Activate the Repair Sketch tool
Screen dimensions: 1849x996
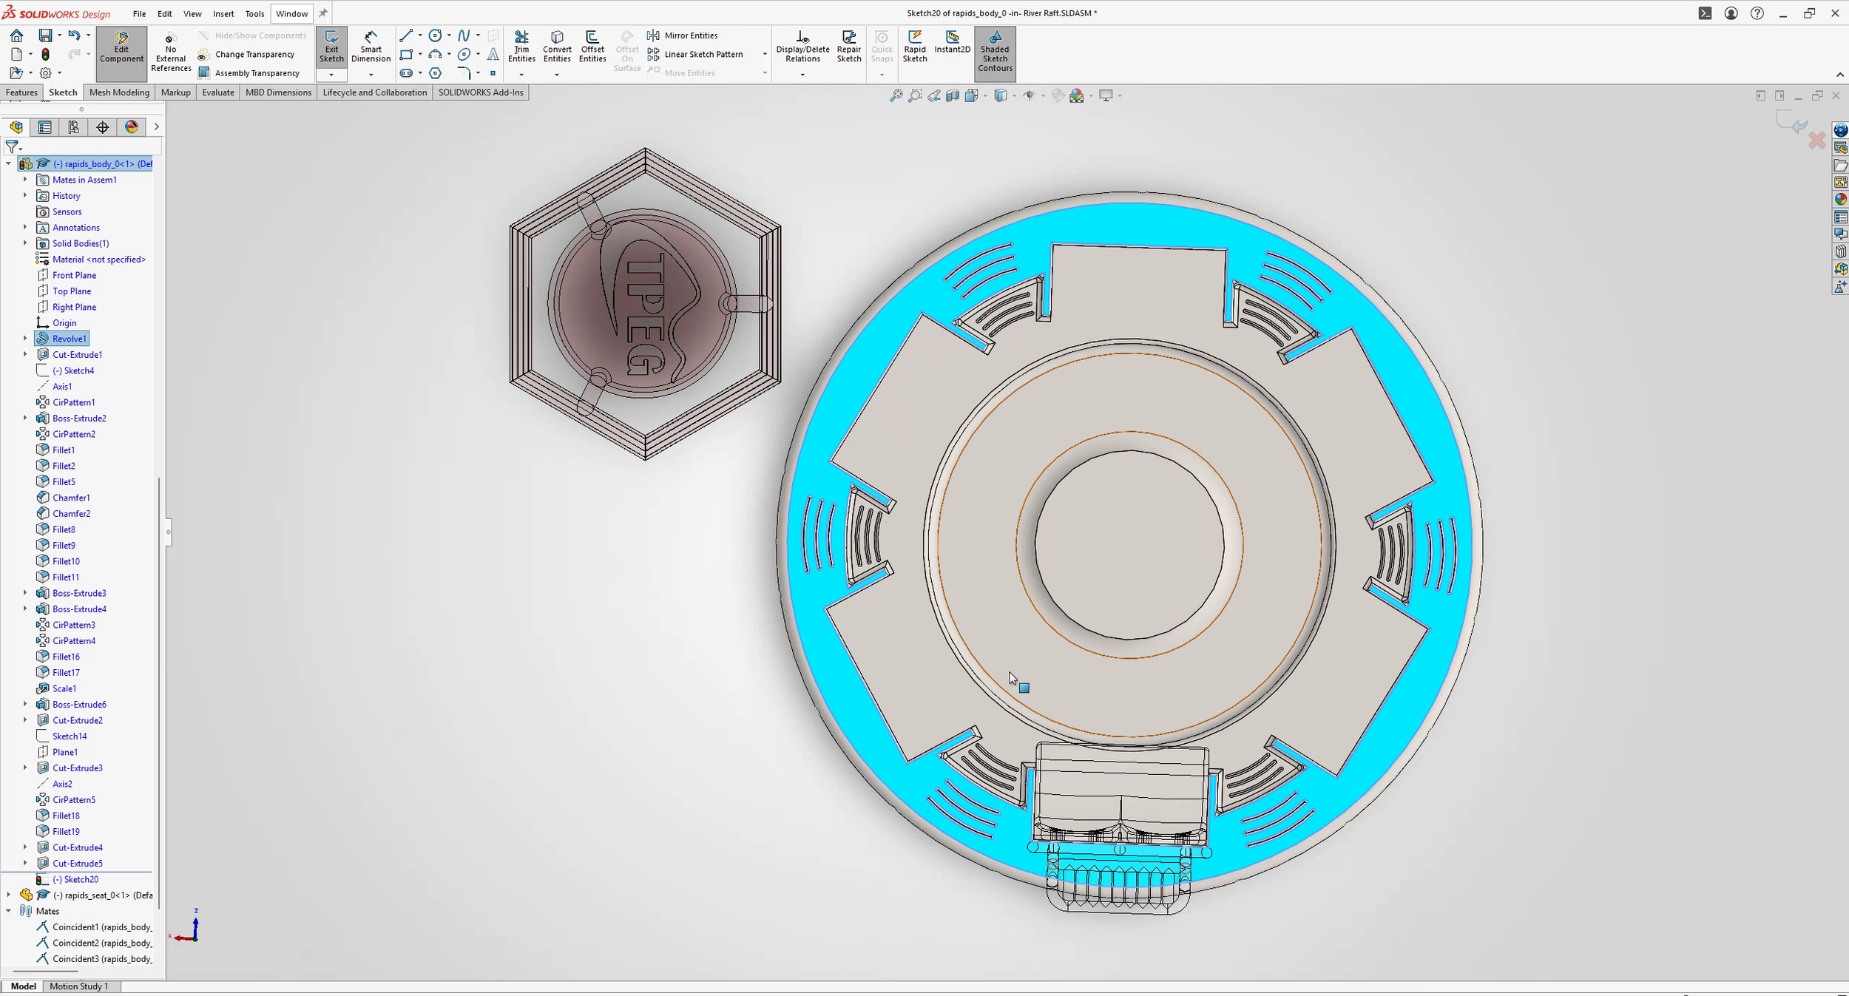[x=848, y=46]
